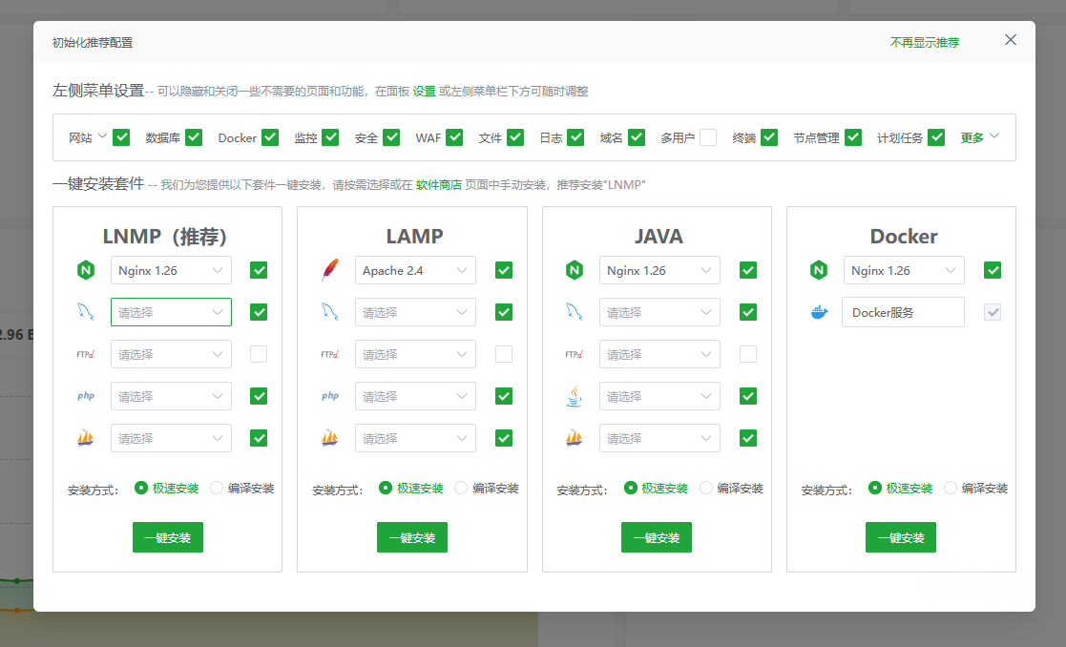Open the FTP 请选择 dropdown in LAMP

(415, 354)
